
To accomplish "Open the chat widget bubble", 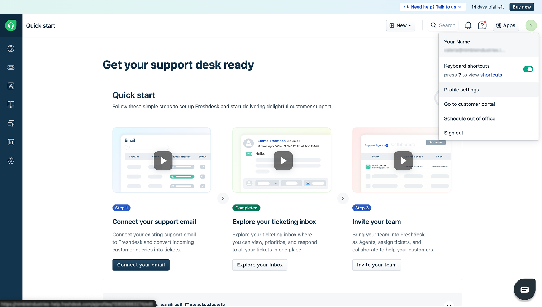I will click(x=525, y=289).
